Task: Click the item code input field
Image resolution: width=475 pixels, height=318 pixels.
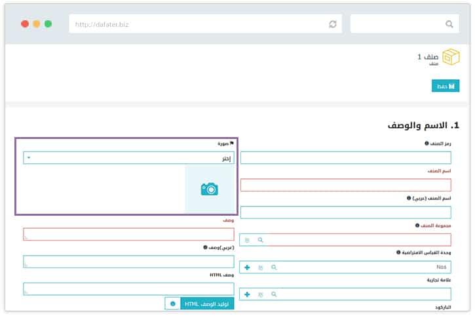Action: (346, 158)
